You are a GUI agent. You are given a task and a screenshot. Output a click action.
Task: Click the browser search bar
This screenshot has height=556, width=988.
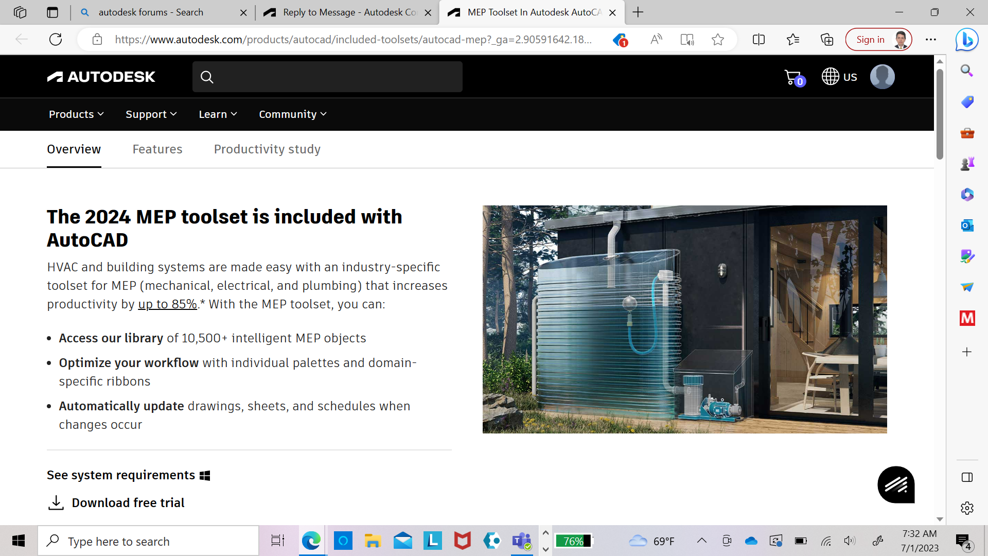pos(352,39)
